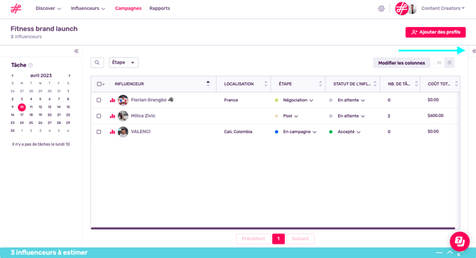Image resolution: width=476 pixels, height=258 pixels.
Task: View stats icon for Milica Zivic
Action: pos(112,116)
